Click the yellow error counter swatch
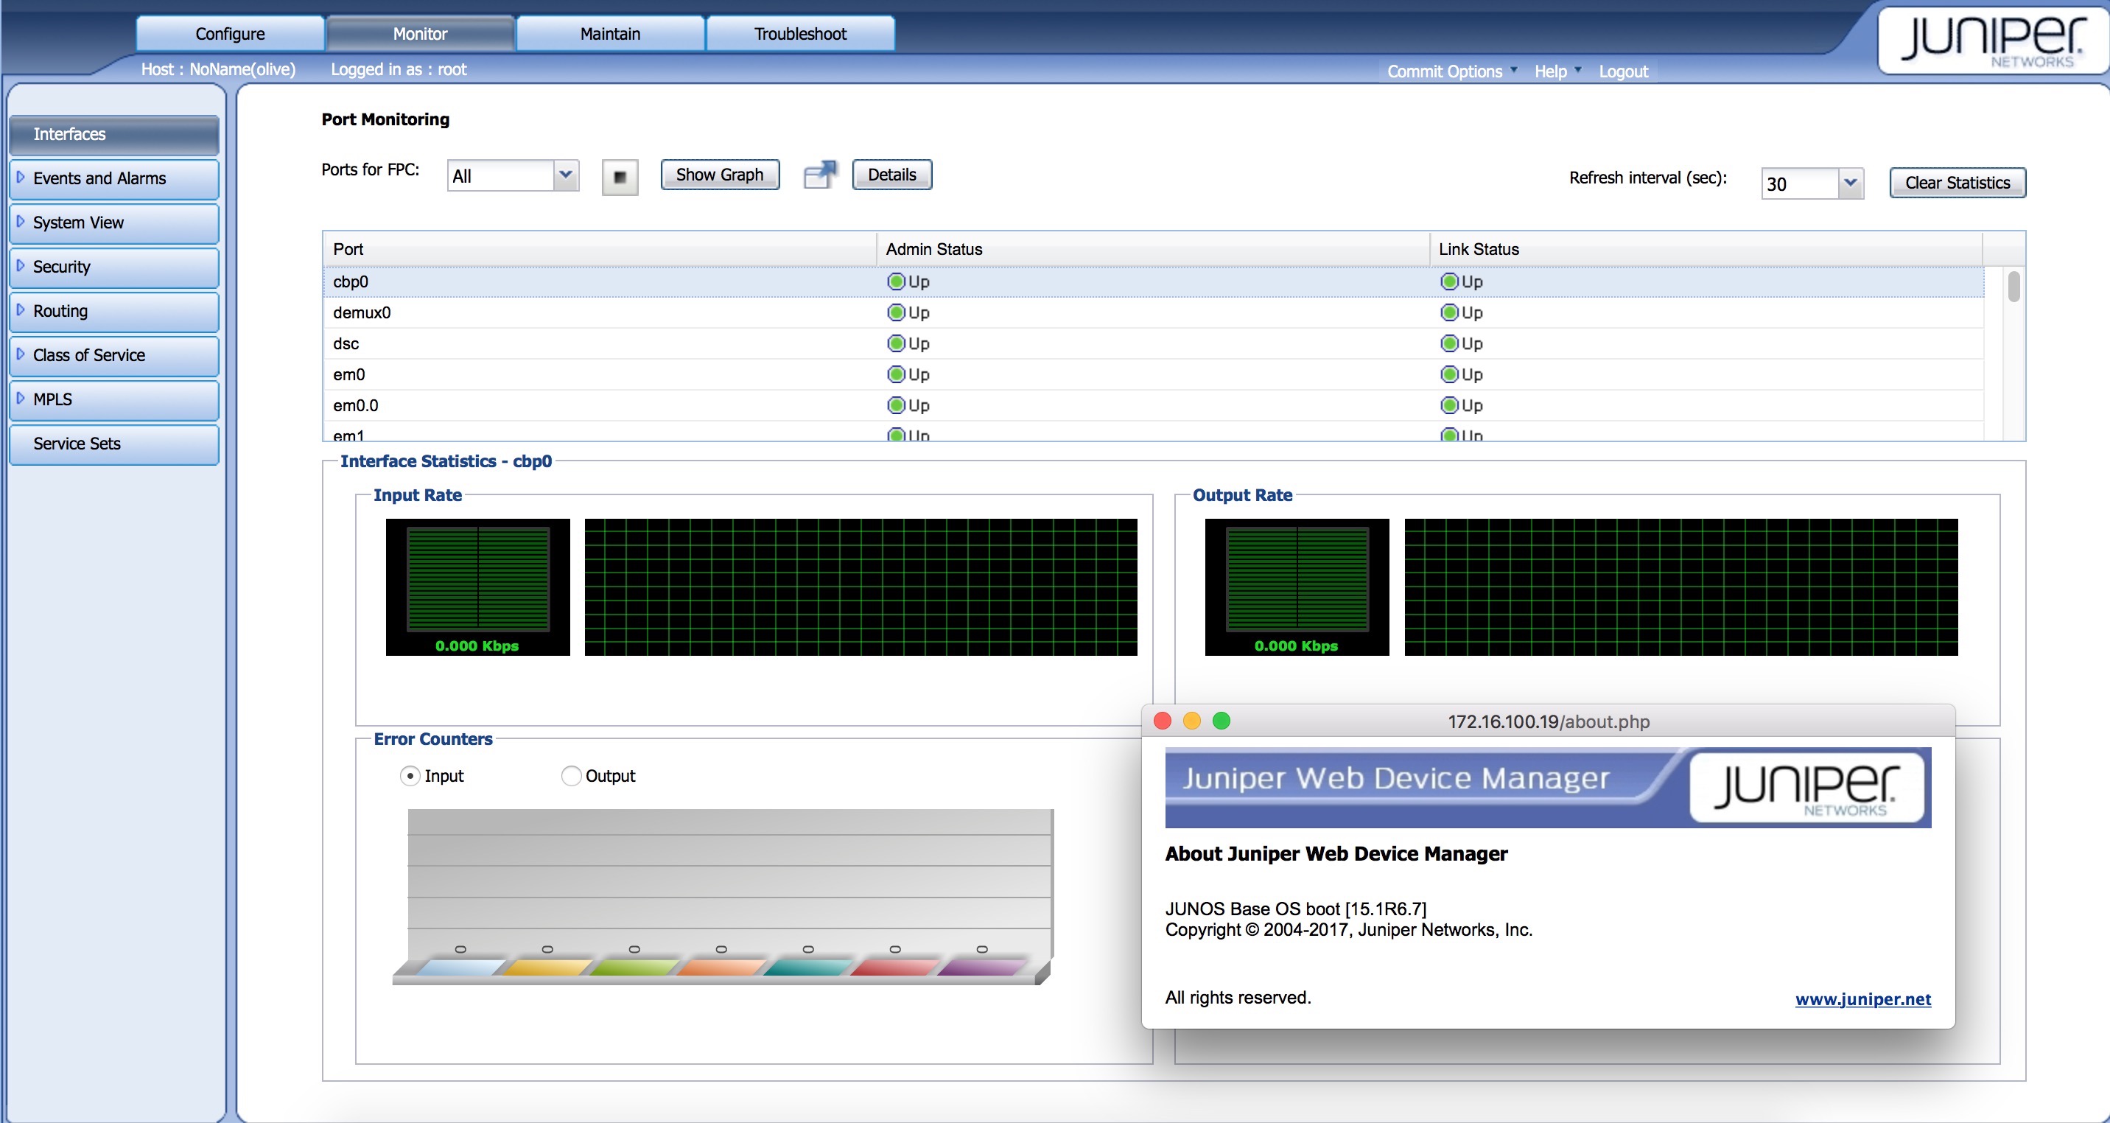The image size is (2110, 1123). pyautogui.click(x=547, y=968)
